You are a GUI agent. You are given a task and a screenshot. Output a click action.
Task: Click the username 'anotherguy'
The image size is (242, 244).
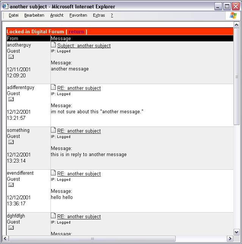(x=19, y=45)
